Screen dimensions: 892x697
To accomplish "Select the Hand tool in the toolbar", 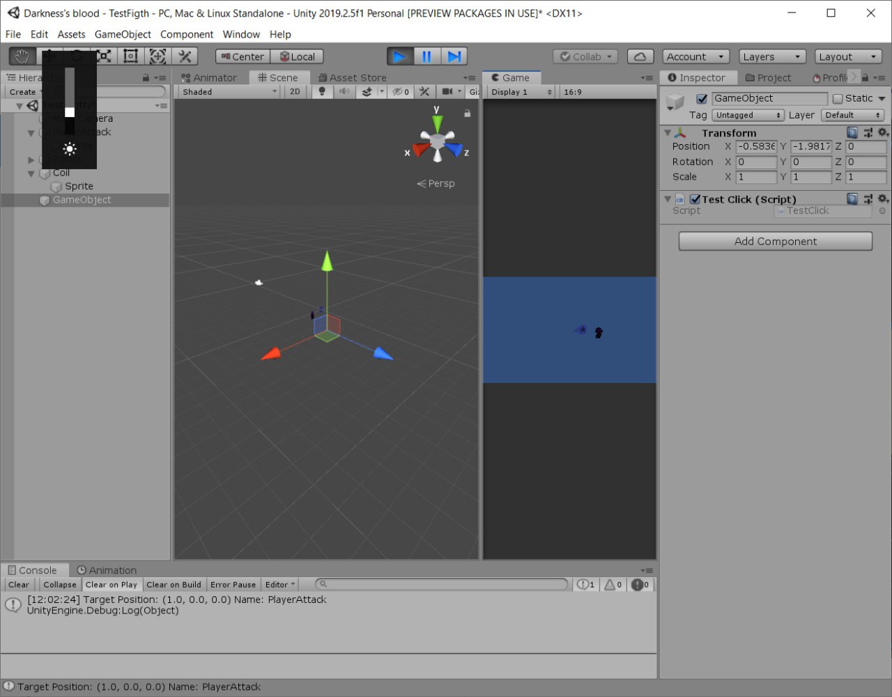I will coord(22,56).
